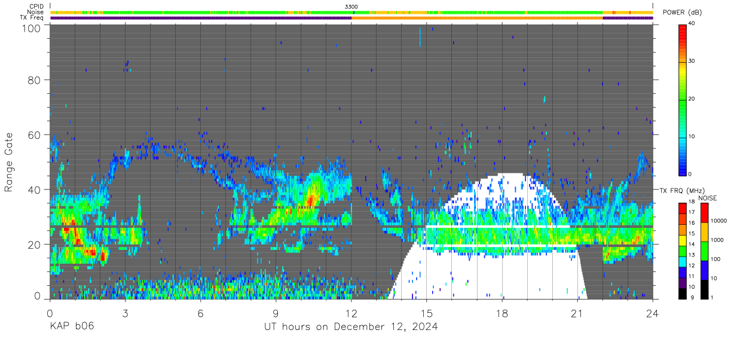Click the KAP b06 radar label
This screenshot has height=339, width=734.
71,327
